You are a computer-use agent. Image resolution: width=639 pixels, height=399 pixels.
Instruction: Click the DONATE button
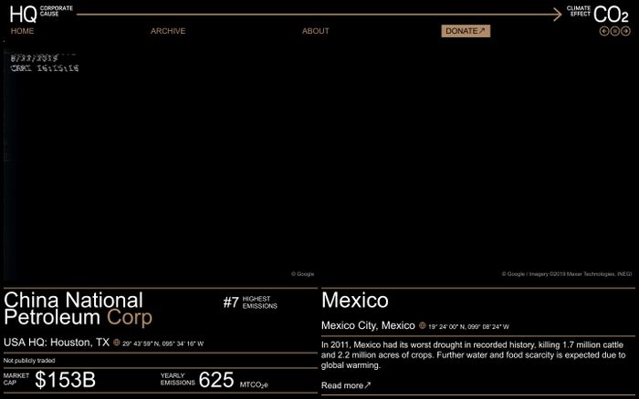[466, 31]
